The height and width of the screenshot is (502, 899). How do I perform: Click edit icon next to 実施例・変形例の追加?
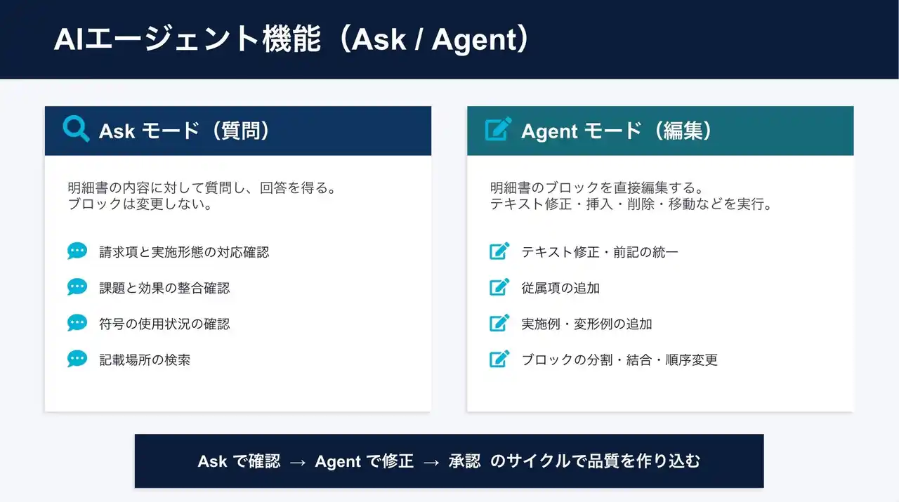pyautogui.click(x=499, y=323)
